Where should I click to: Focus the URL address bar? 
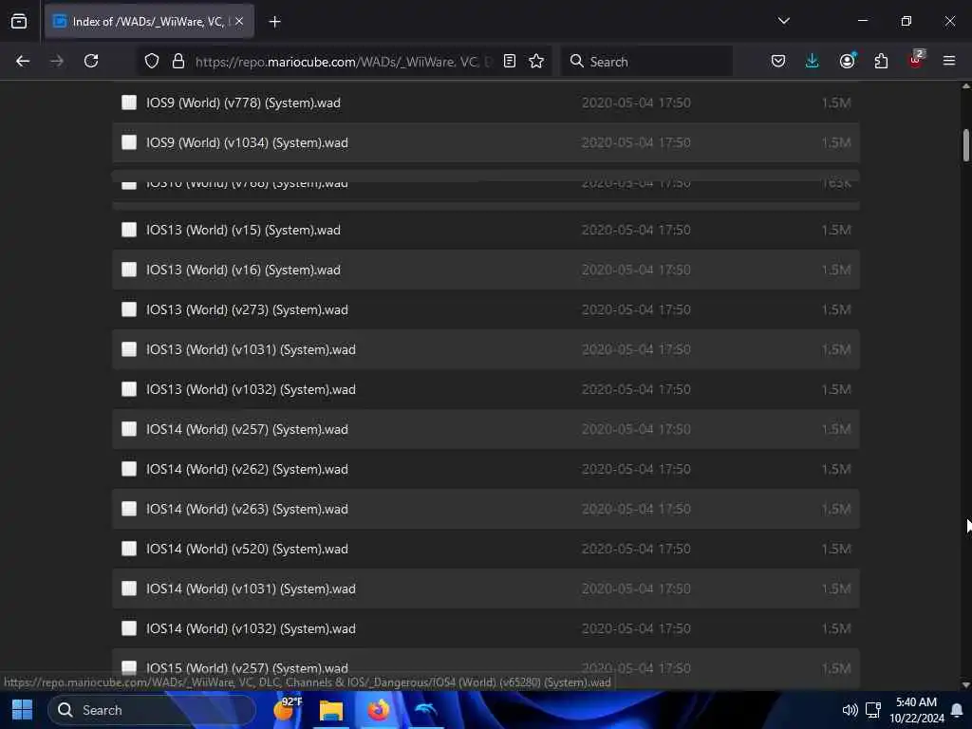pos(343,62)
